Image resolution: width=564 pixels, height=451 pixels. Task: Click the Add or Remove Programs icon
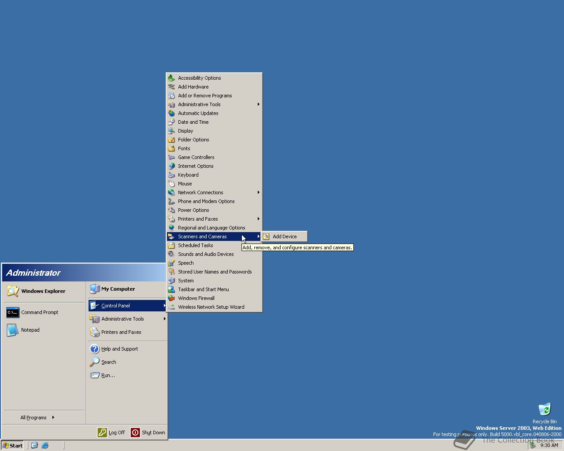tap(171, 96)
